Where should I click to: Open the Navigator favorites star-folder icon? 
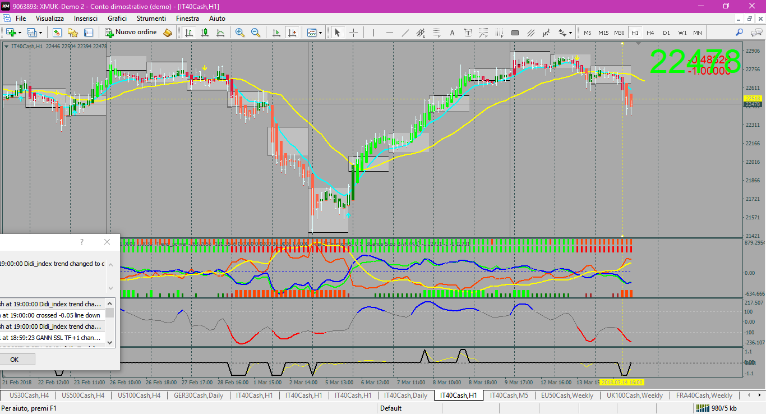73,33
